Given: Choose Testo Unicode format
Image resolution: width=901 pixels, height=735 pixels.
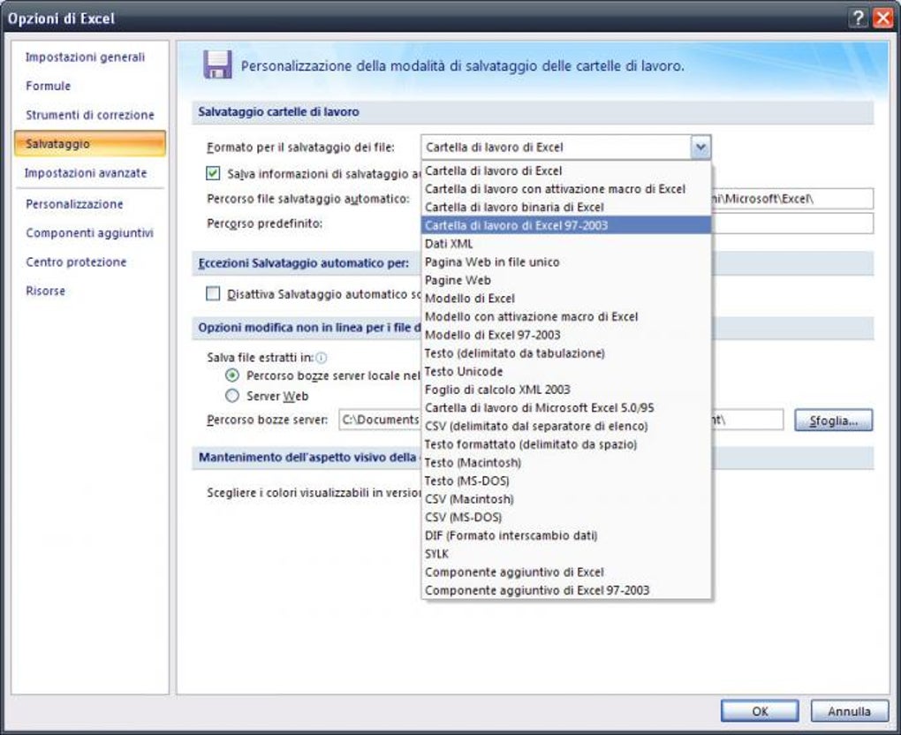Looking at the screenshot, I should click(566, 371).
